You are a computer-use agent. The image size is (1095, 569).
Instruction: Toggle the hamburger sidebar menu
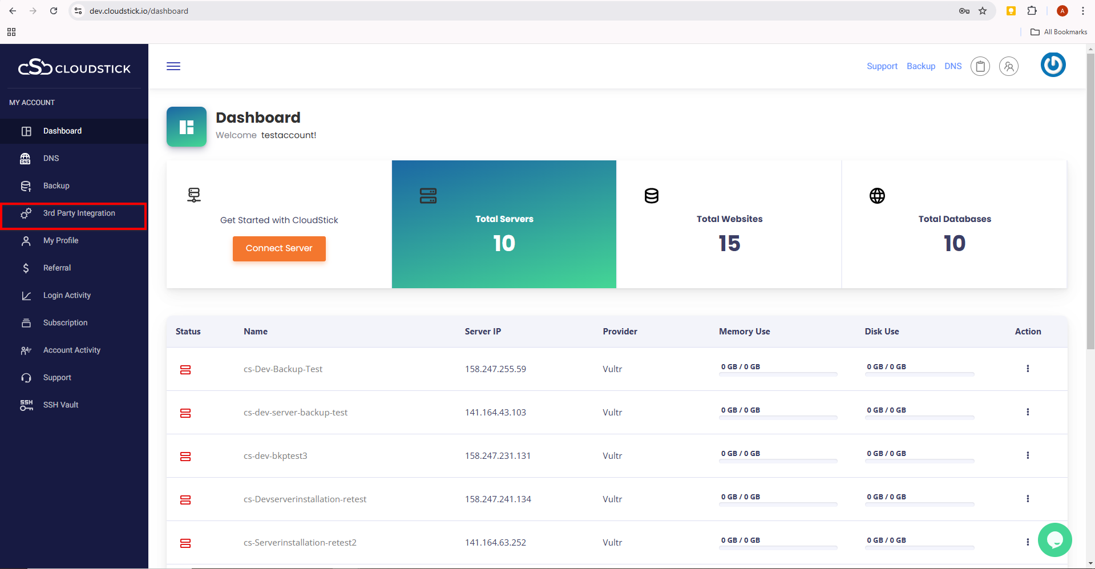coord(173,66)
